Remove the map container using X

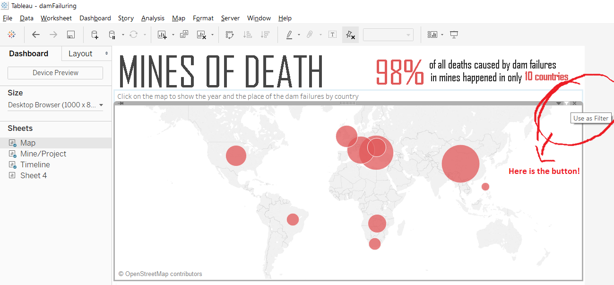point(574,103)
